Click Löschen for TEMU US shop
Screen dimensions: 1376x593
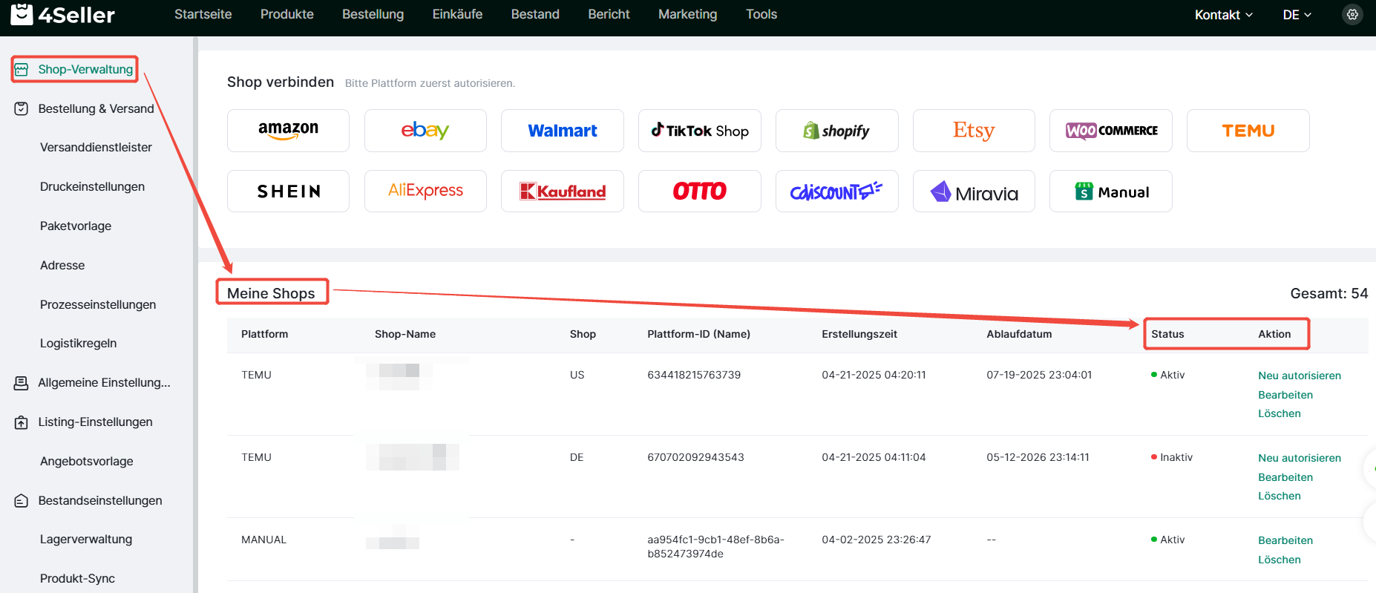point(1280,413)
